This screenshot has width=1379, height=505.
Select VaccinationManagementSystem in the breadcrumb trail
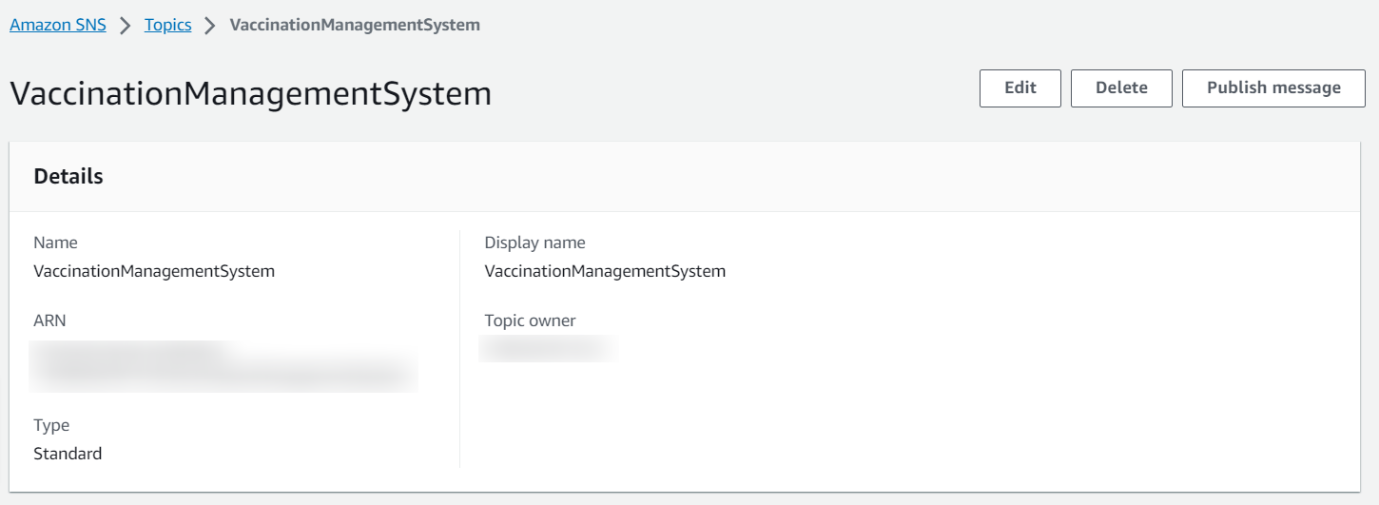(x=355, y=25)
